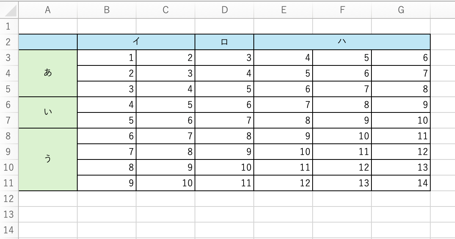Click the green merged cell labeled う

[x=48, y=159]
